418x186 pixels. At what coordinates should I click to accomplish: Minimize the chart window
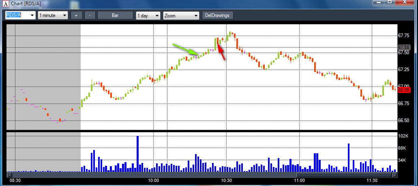tap(379, 2)
